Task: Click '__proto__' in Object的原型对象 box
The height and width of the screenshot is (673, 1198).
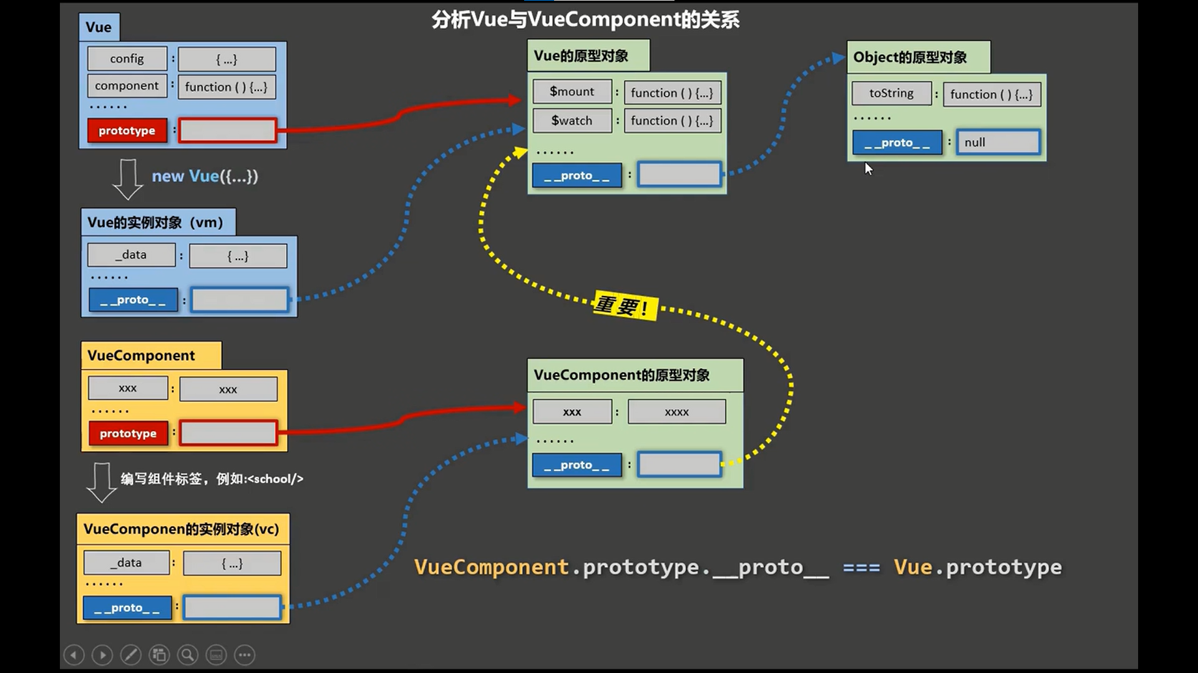Action: tap(897, 143)
